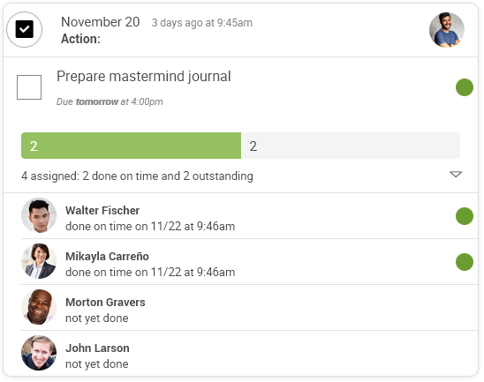Click the 3 days ago at 9:45am timestamp
The width and height of the screenshot is (484, 382).
(x=202, y=23)
